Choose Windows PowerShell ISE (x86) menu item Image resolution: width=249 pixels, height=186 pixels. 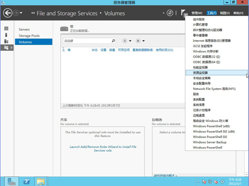(216, 132)
